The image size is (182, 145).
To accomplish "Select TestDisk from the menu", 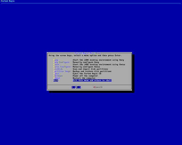I will coord(58,69).
